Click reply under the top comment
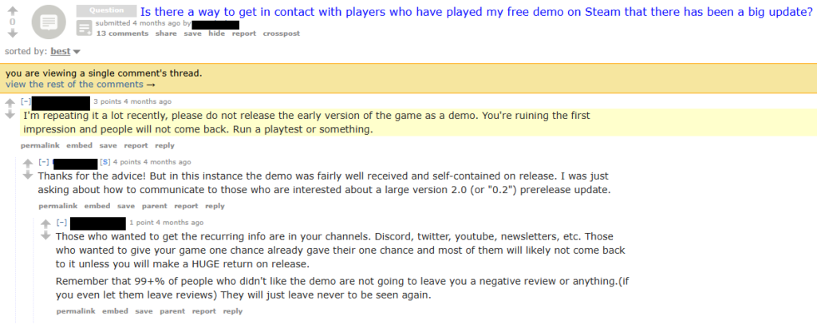Screen dimensions: 817x332 point(164,145)
